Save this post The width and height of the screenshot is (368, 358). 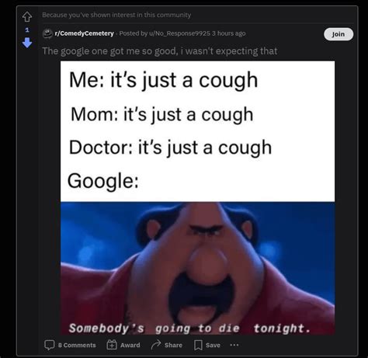point(207,345)
